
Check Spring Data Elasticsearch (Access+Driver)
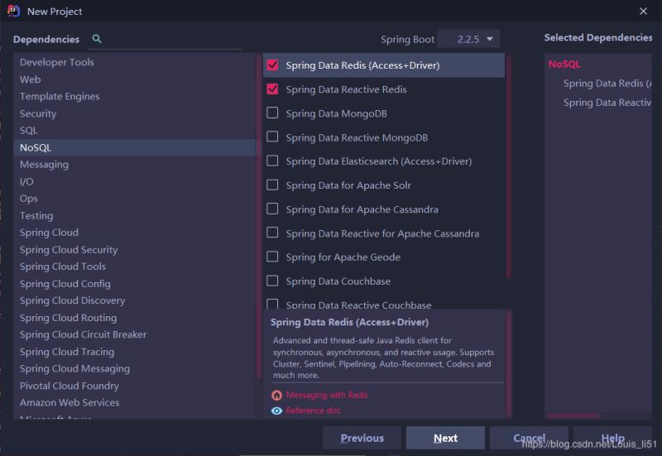click(x=272, y=161)
